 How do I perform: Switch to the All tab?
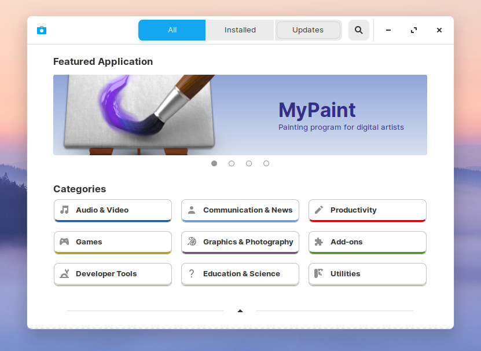172,30
